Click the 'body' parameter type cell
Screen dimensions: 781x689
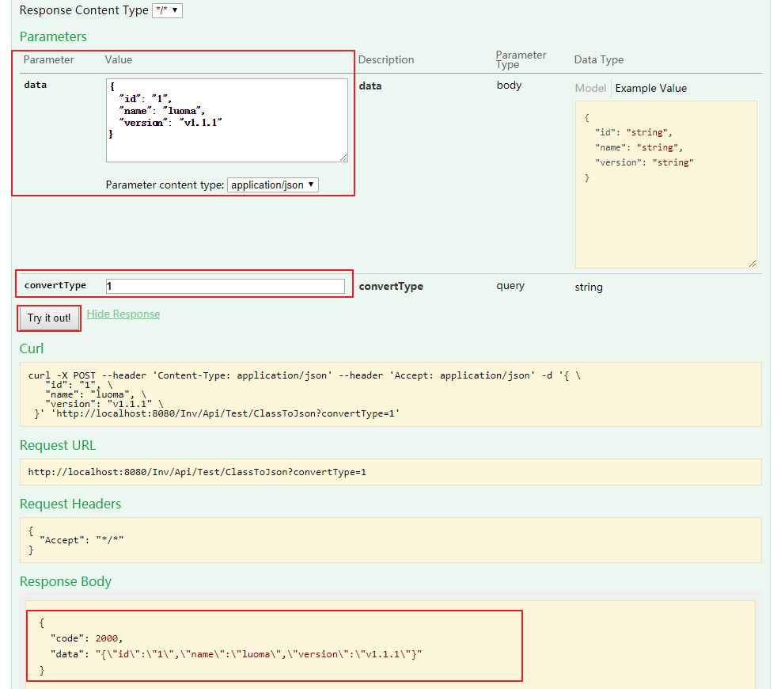(x=509, y=86)
